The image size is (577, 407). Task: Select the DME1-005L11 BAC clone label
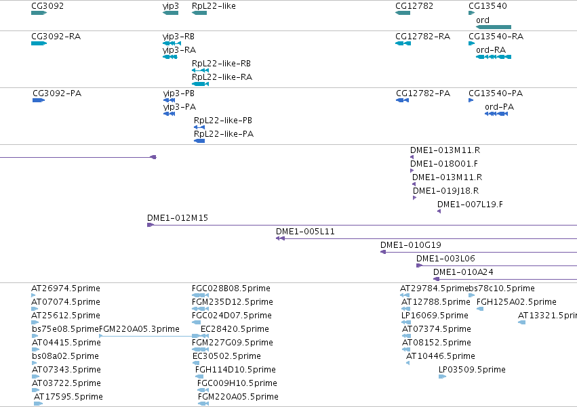pyautogui.click(x=305, y=232)
